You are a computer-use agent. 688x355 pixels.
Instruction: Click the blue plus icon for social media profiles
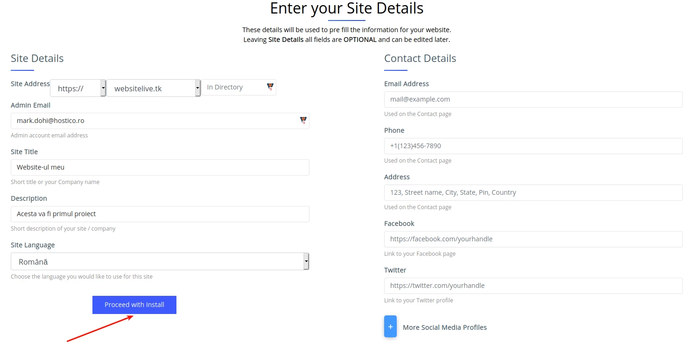(390, 326)
